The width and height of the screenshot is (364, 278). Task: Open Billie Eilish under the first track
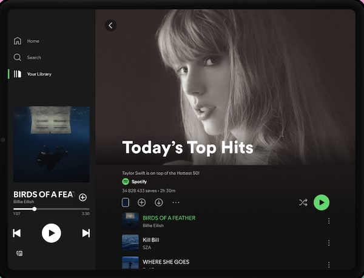point(153,226)
